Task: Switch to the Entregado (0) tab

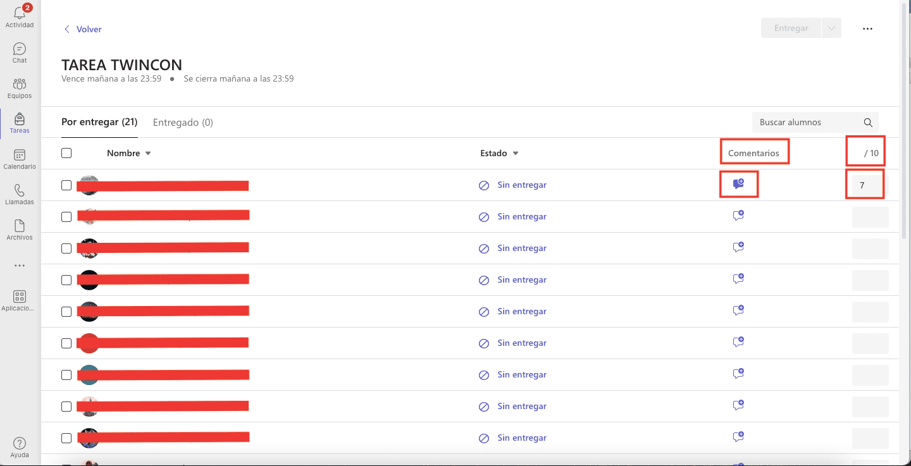Action: (x=183, y=123)
